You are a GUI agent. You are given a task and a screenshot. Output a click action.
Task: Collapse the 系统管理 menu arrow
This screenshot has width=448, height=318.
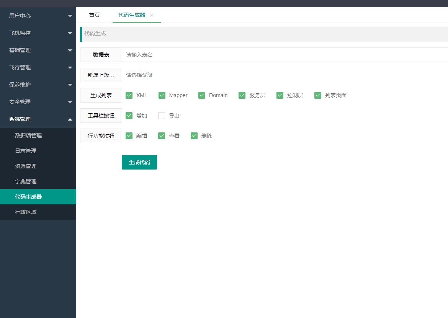(70, 119)
